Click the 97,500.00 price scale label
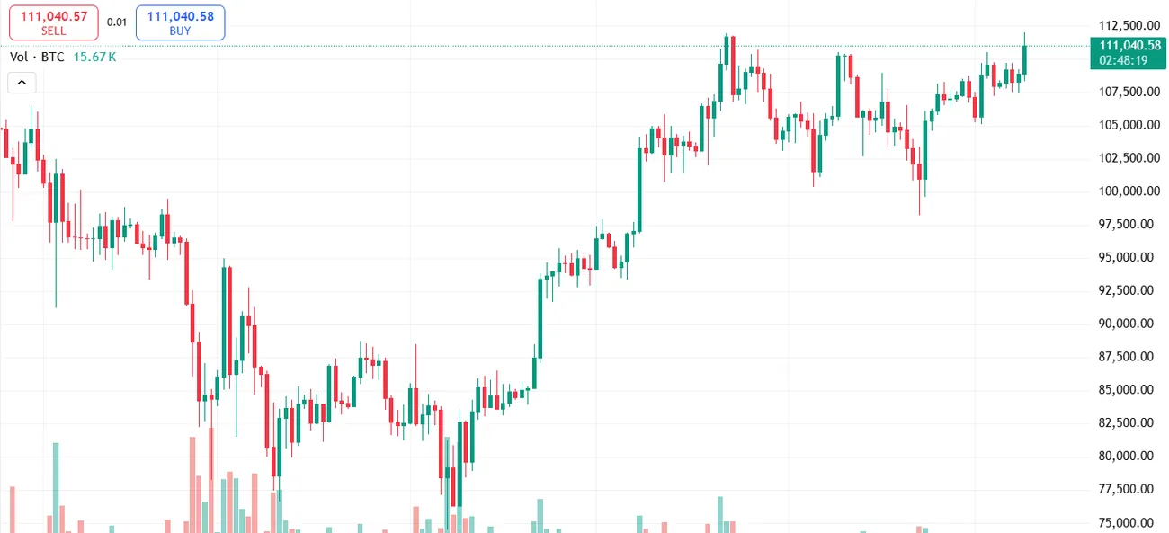Screen dimensions: 1169x533 tap(1127, 225)
